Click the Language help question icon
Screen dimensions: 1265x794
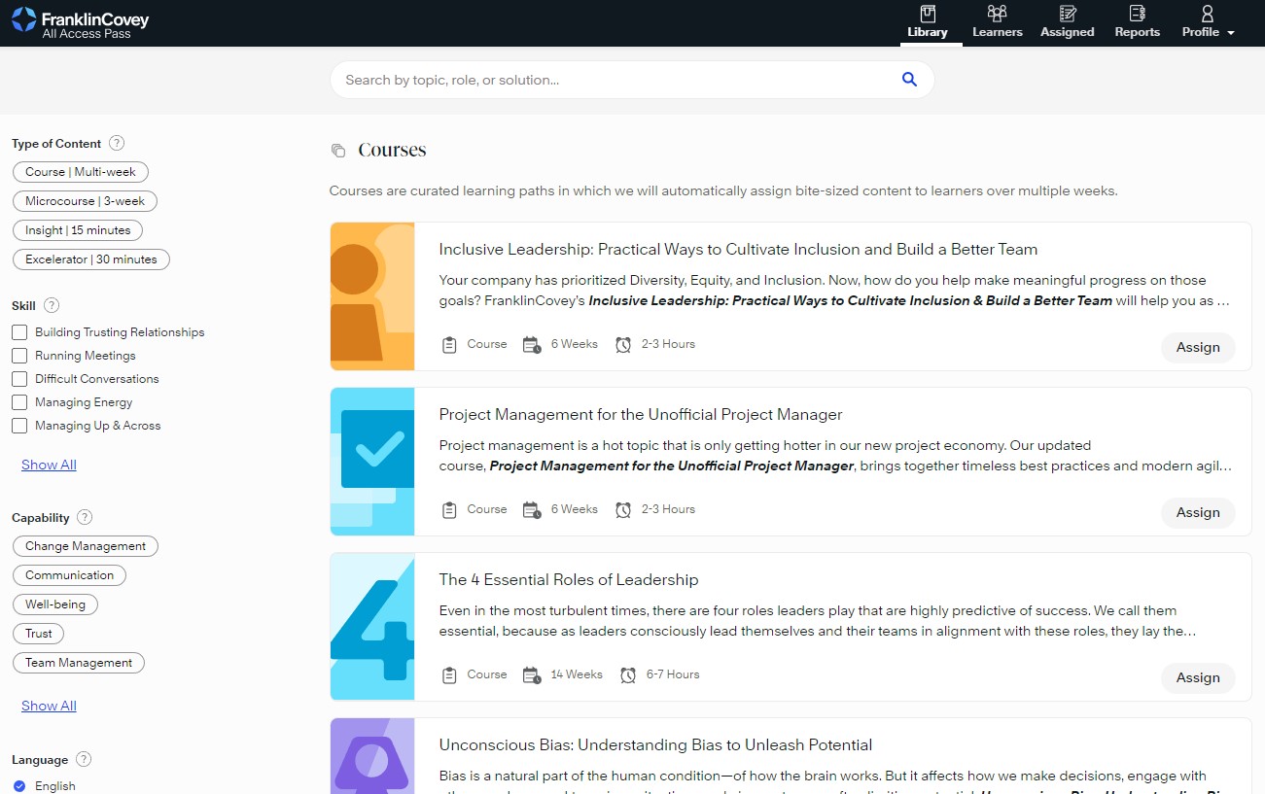pyautogui.click(x=84, y=759)
